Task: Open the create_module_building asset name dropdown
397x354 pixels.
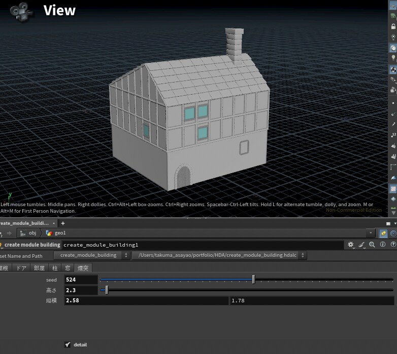Action: pyautogui.click(x=92, y=255)
